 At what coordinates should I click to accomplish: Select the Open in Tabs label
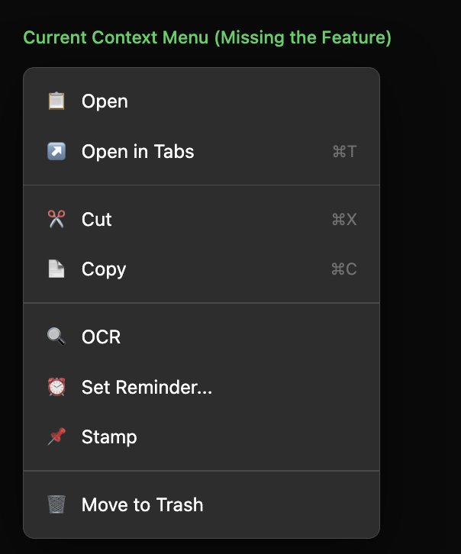138,152
